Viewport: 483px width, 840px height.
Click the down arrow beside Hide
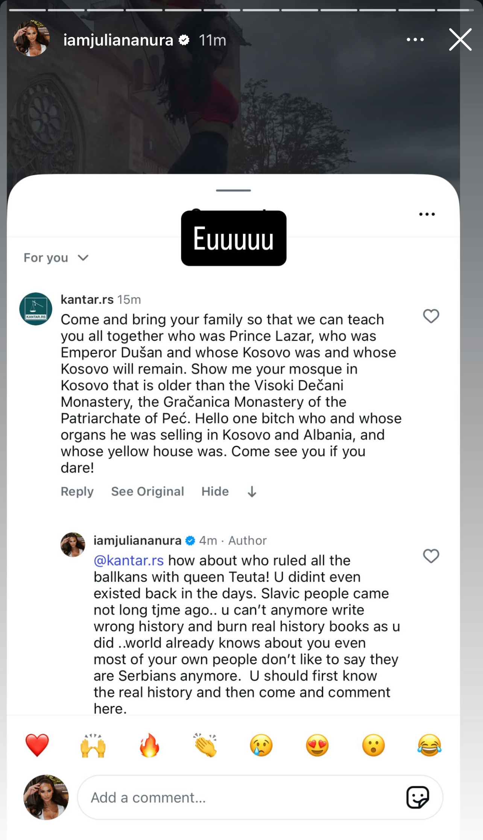click(x=252, y=492)
